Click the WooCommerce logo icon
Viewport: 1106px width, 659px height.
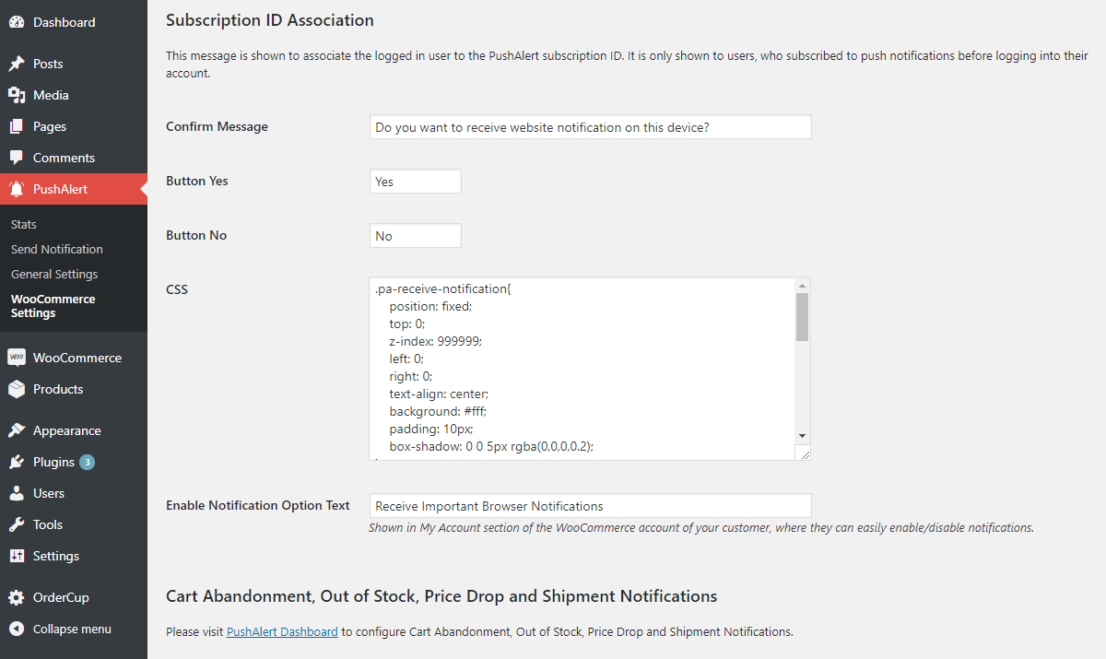(17, 358)
